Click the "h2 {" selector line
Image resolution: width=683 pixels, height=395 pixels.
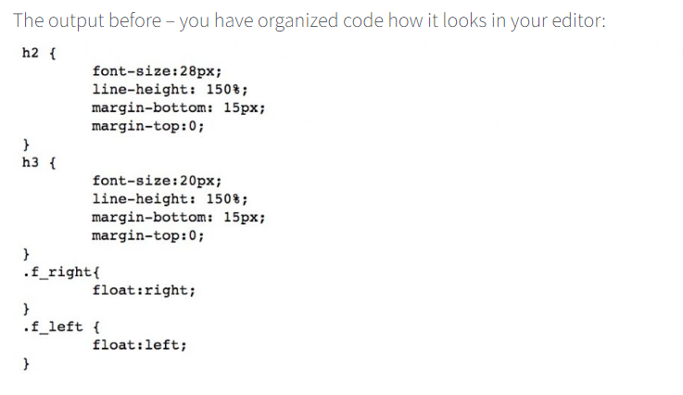38,53
